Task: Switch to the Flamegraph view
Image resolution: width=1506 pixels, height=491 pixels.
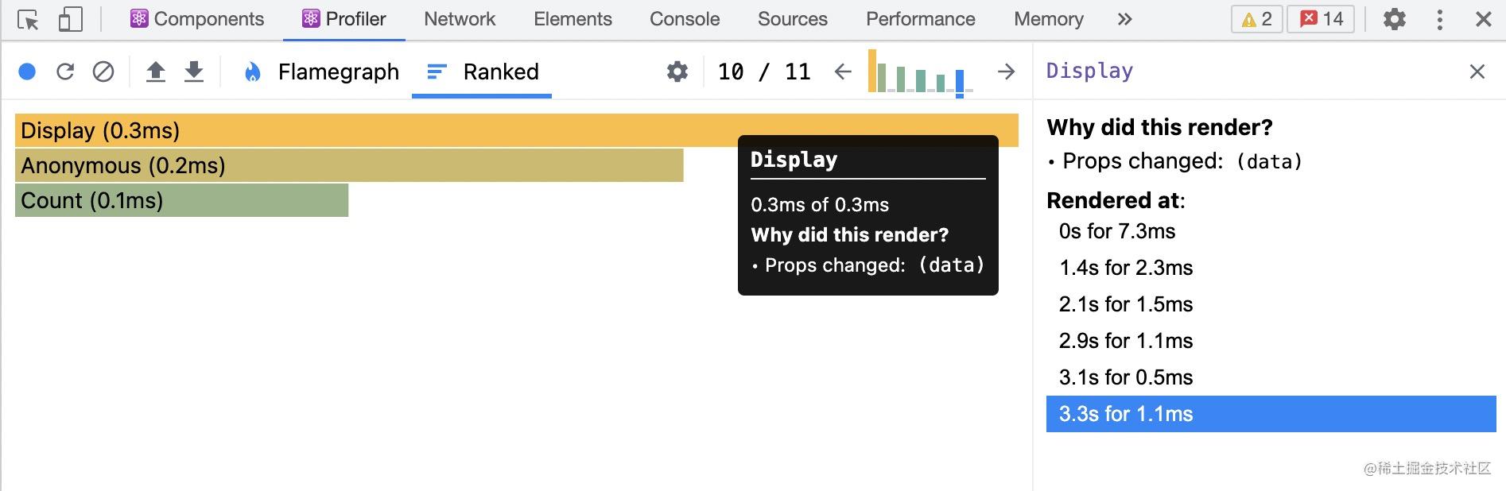Action: [x=321, y=72]
